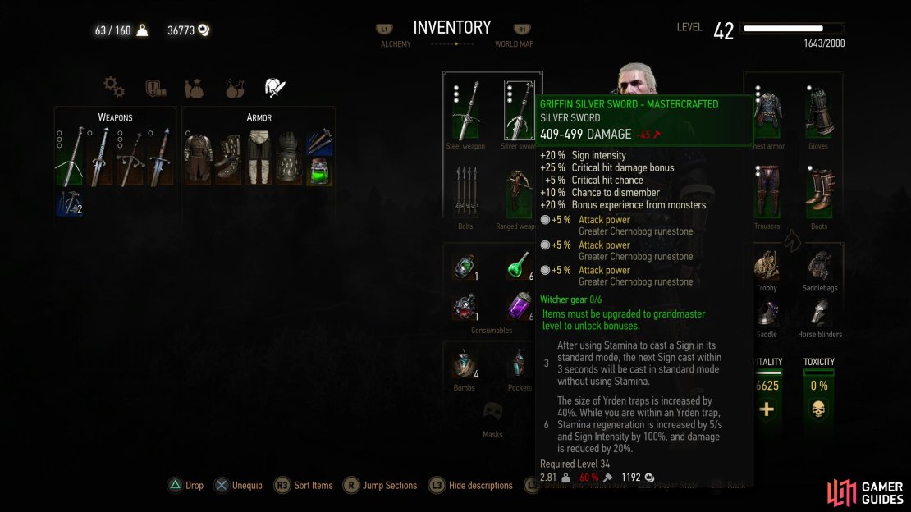Click the equipped silver sword slot

pyautogui.click(x=519, y=111)
